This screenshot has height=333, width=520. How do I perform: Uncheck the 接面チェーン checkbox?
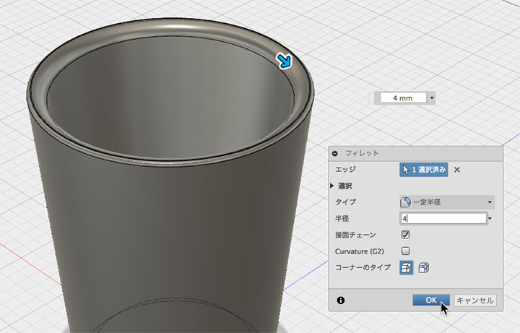(405, 235)
